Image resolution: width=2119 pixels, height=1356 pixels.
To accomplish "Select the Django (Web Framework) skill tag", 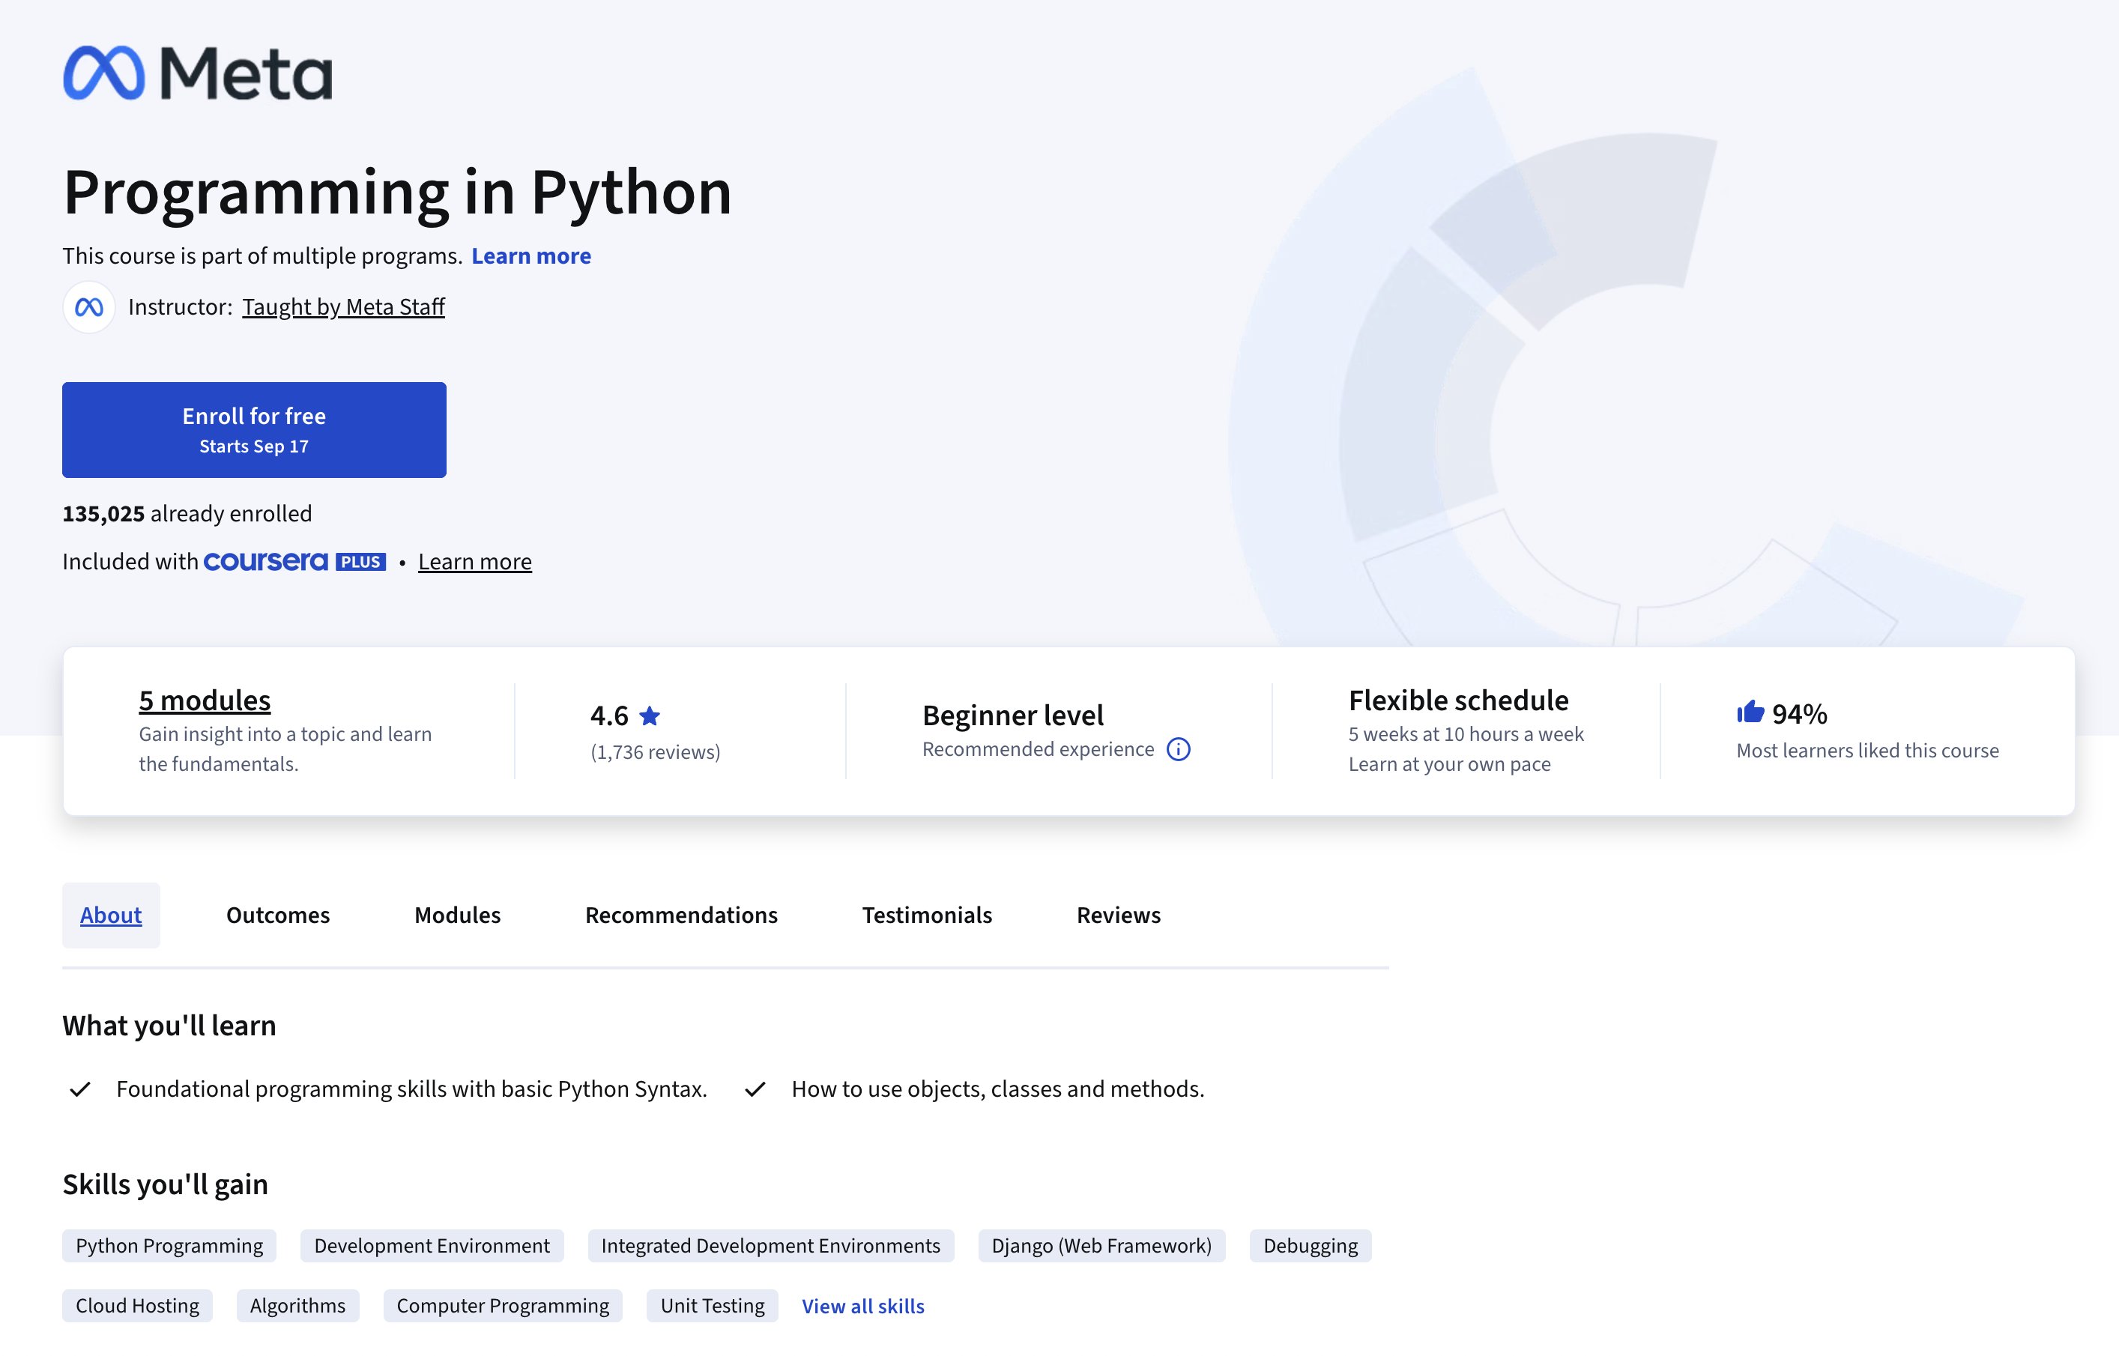I will 1101,1246.
